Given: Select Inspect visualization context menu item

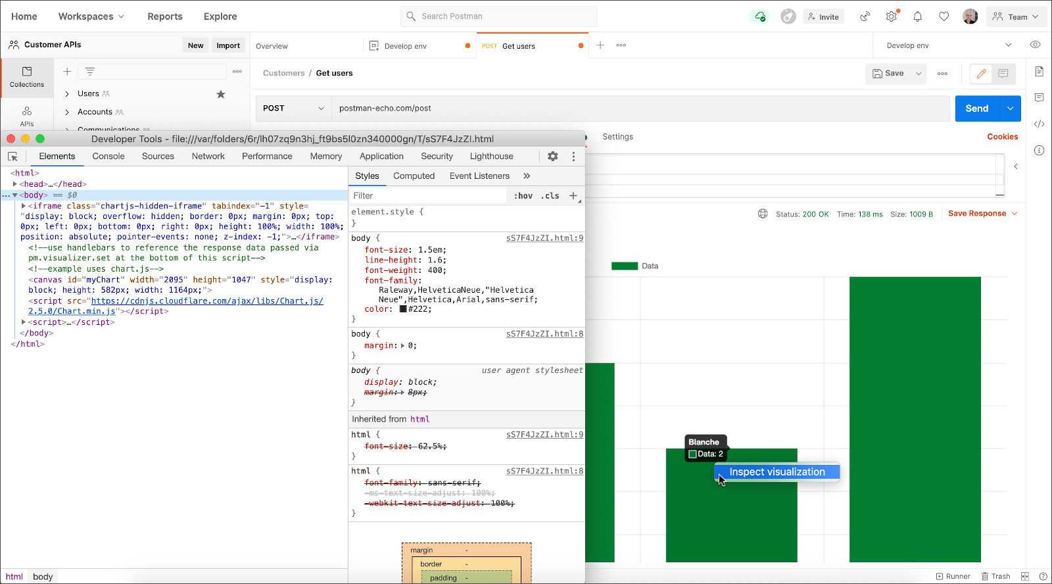Looking at the screenshot, I should point(777,472).
